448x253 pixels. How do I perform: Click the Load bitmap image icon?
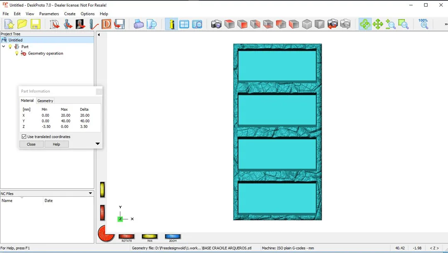[80, 24]
